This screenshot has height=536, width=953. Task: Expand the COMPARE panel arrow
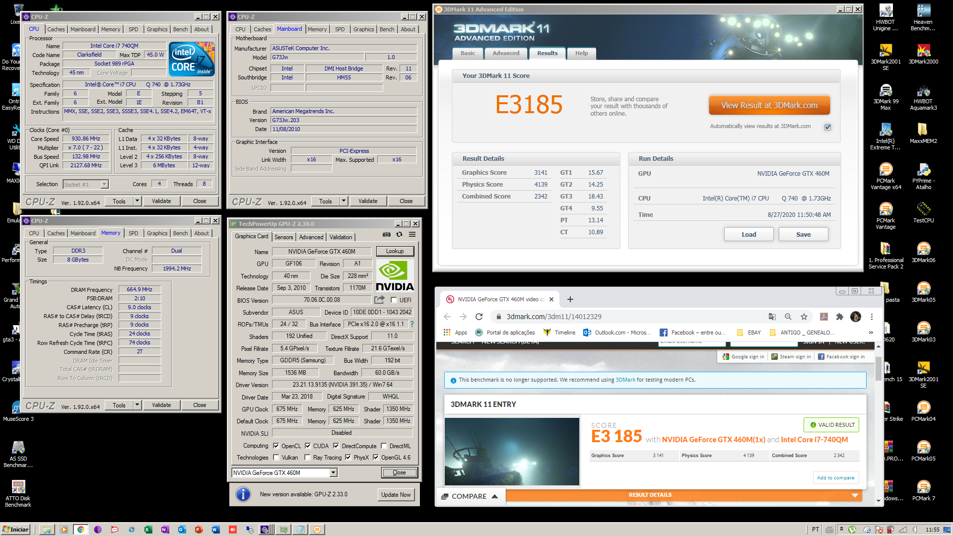[495, 496]
